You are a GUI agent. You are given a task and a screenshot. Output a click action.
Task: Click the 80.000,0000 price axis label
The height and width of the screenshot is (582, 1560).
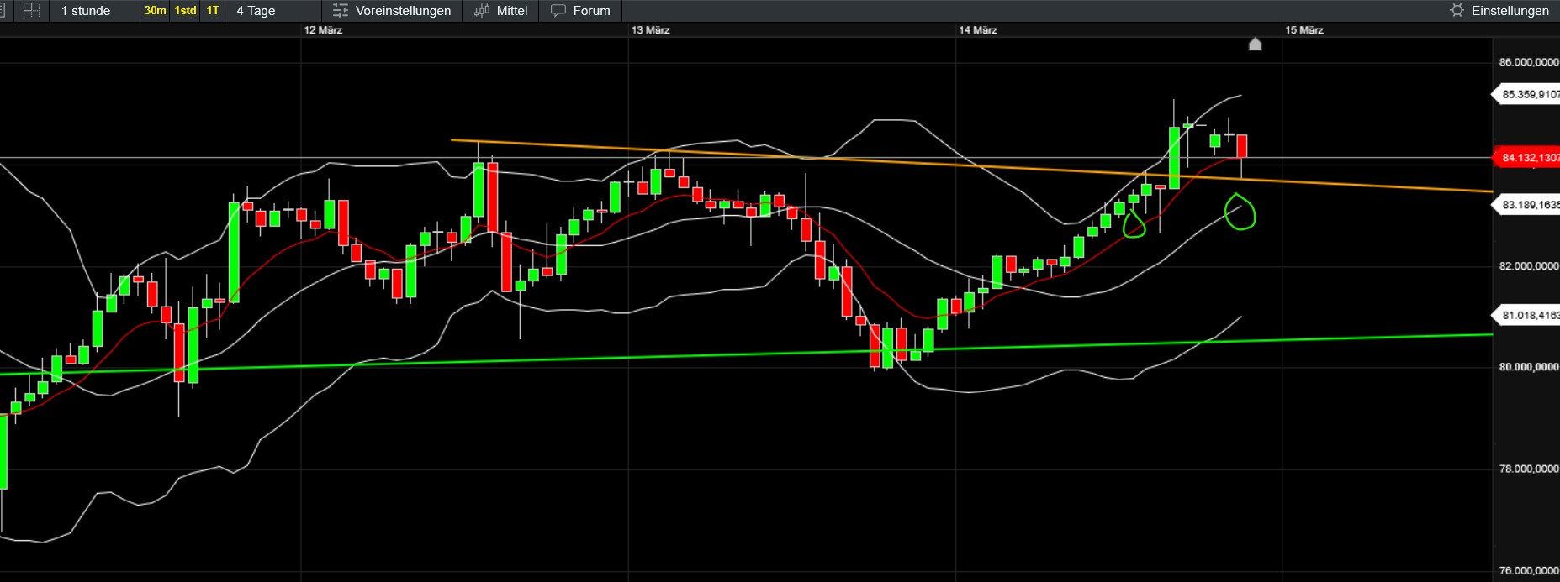(x=1529, y=367)
